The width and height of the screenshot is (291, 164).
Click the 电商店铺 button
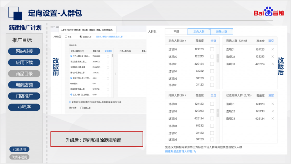click(24, 85)
